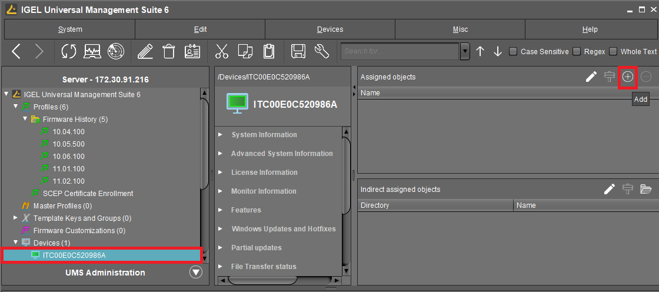Expand Template Keys and Groups node
659x292 pixels.
coord(16,218)
